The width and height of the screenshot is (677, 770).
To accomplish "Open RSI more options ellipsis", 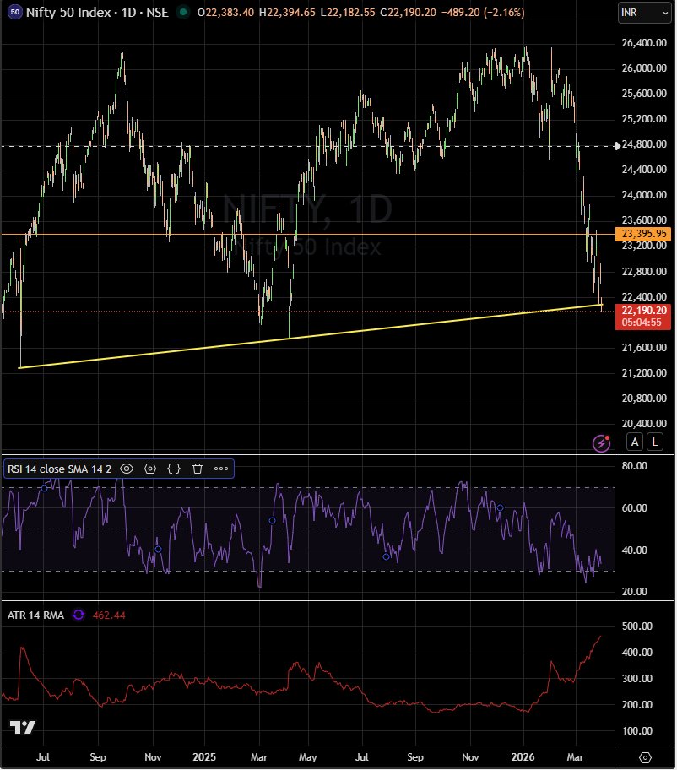I will (221, 469).
